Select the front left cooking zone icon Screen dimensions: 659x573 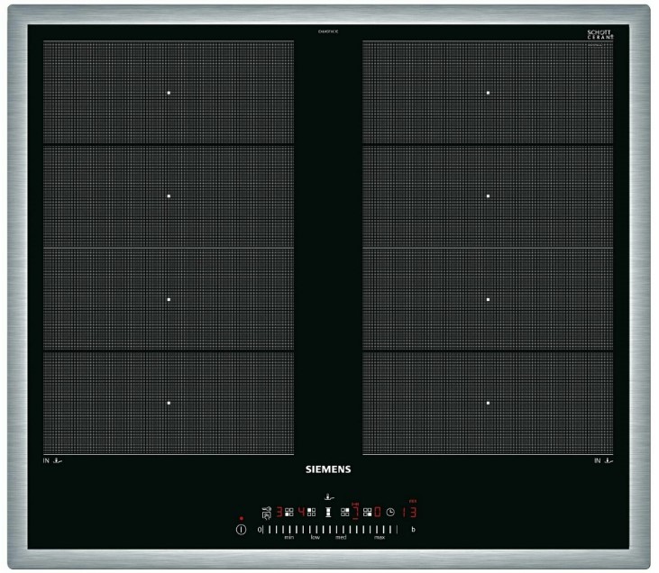pos(289,512)
